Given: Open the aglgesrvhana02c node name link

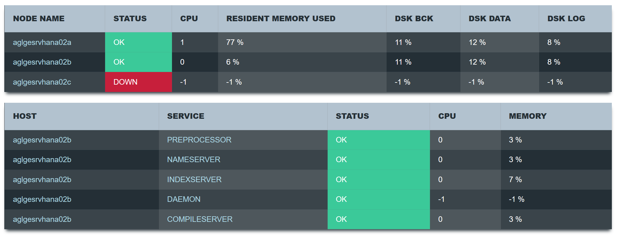Looking at the screenshot, I should click(42, 82).
